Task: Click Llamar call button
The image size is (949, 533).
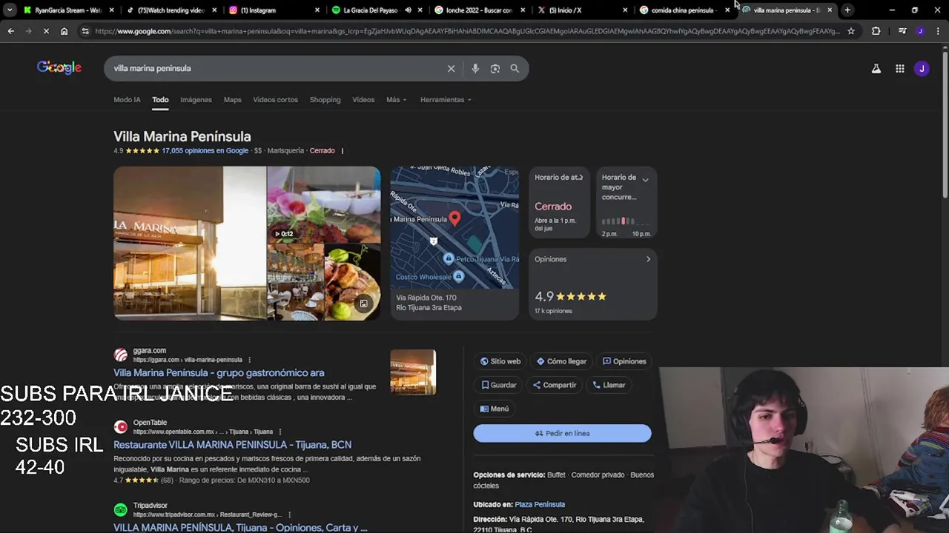Action: 609,385
